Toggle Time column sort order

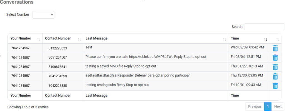[266, 39]
